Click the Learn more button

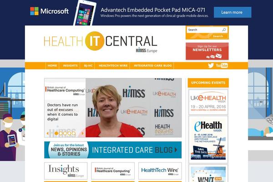pos(233,12)
